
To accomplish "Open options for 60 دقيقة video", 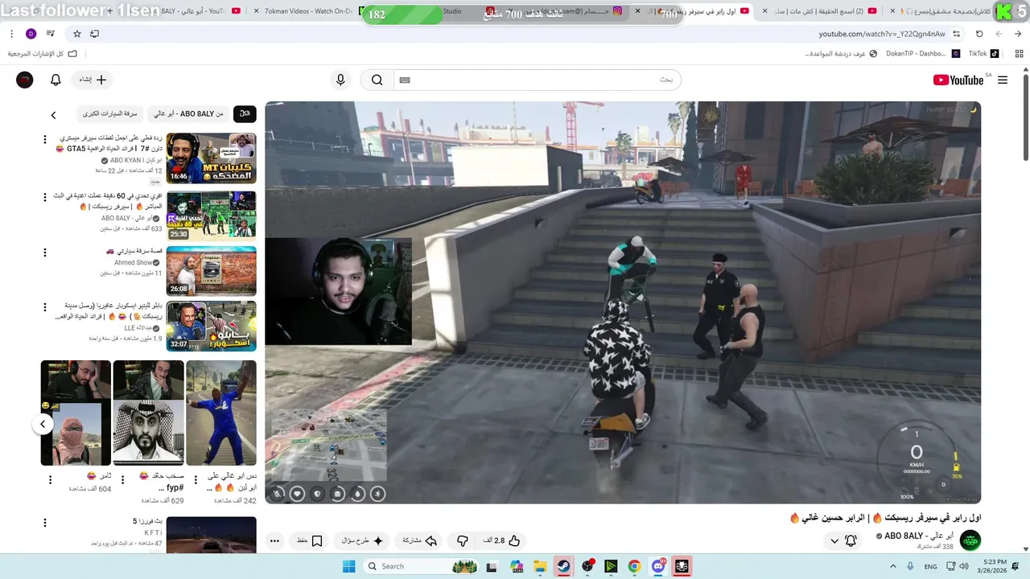I will [x=46, y=196].
